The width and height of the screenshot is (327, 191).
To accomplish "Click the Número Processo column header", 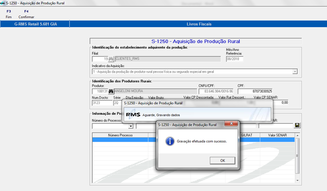I will pyautogui.click(x=120, y=135).
